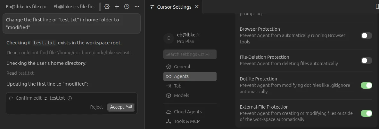Open chat settings gear icon

[107, 7]
